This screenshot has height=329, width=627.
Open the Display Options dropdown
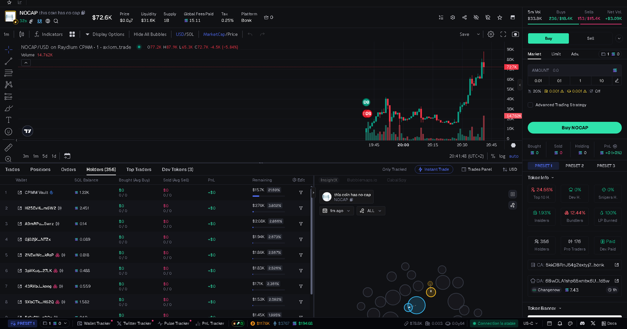(105, 34)
